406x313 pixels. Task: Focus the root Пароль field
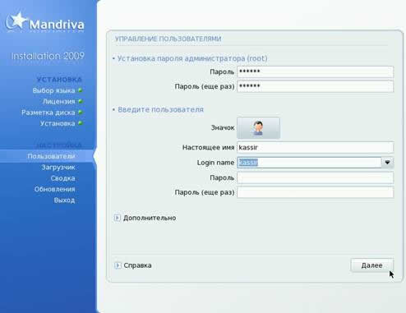coord(315,71)
